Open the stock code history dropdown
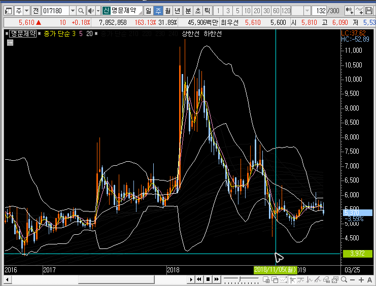 [73, 11]
